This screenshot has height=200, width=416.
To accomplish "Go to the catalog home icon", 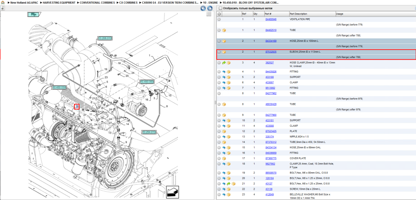I will point(3,2).
